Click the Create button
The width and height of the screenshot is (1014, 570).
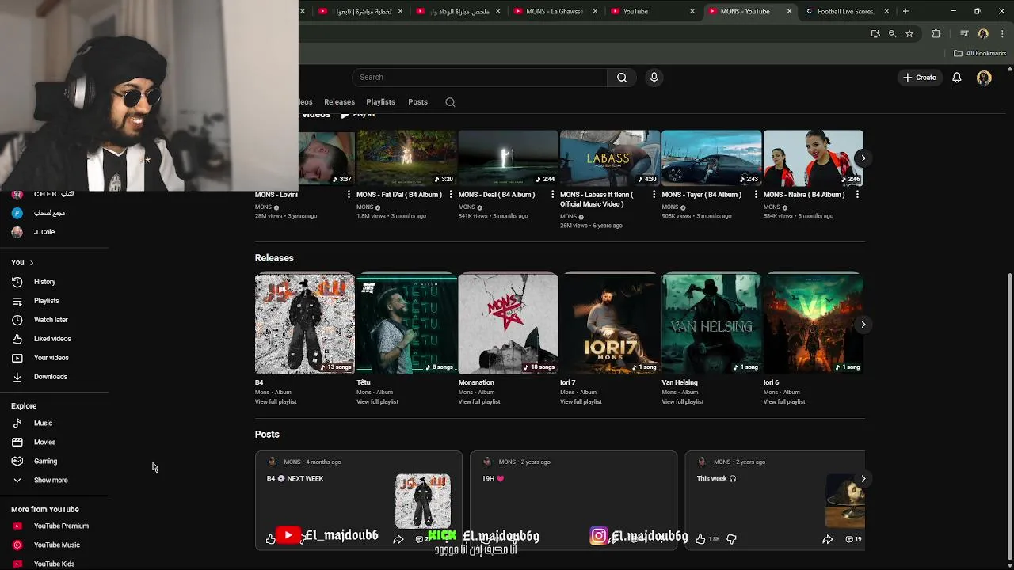point(920,78)
